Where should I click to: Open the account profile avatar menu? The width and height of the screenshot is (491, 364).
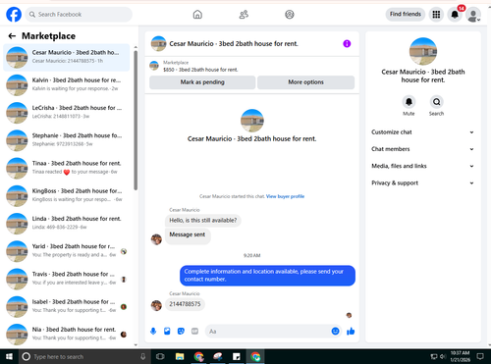473,15
